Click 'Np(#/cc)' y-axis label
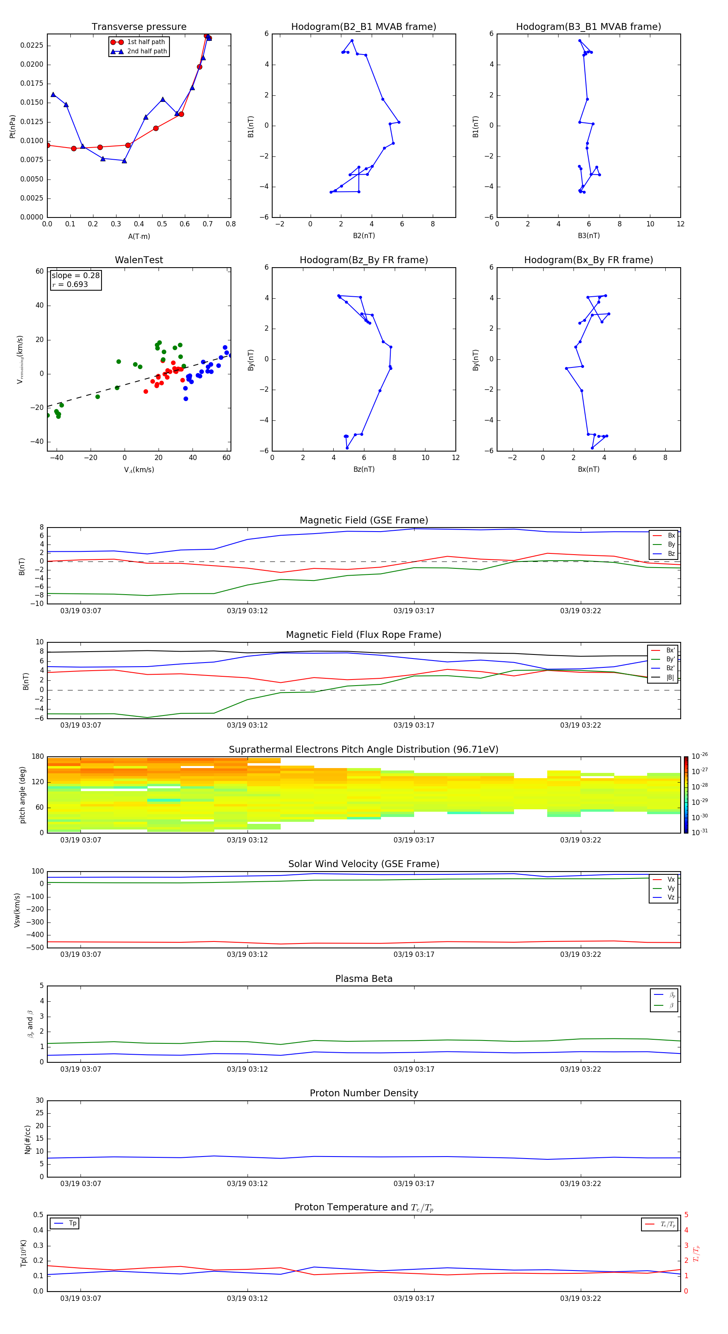 pyautogui.click(x=28, y=1139)
